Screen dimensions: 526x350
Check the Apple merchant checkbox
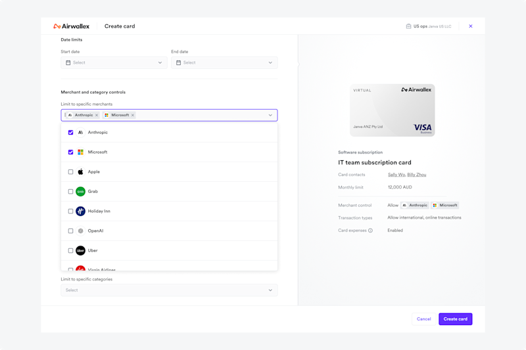pyautogui.click(x=70, y=172)
